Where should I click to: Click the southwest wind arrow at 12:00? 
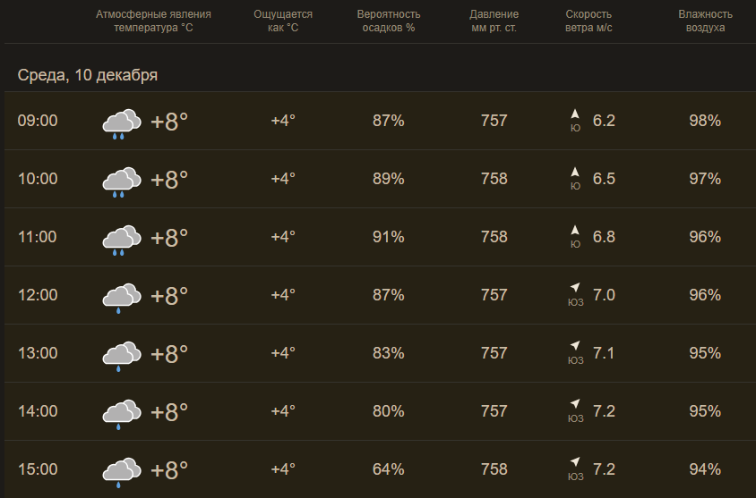(575, 288)
